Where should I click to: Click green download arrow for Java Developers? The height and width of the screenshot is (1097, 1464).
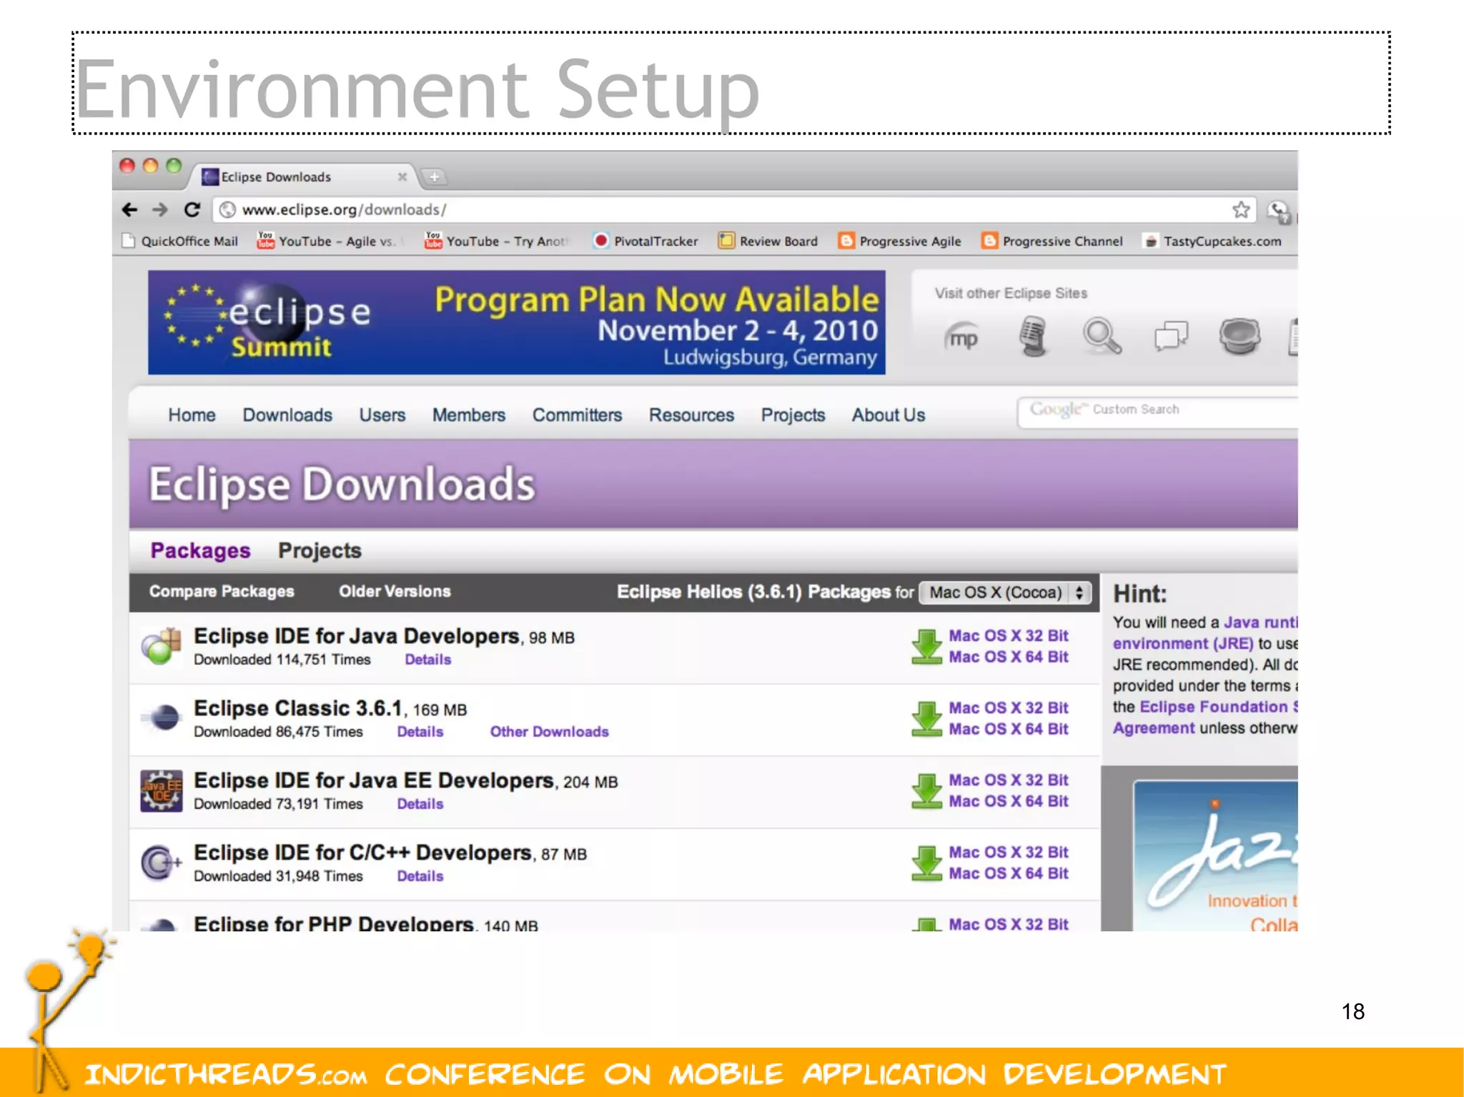(926, 646)
